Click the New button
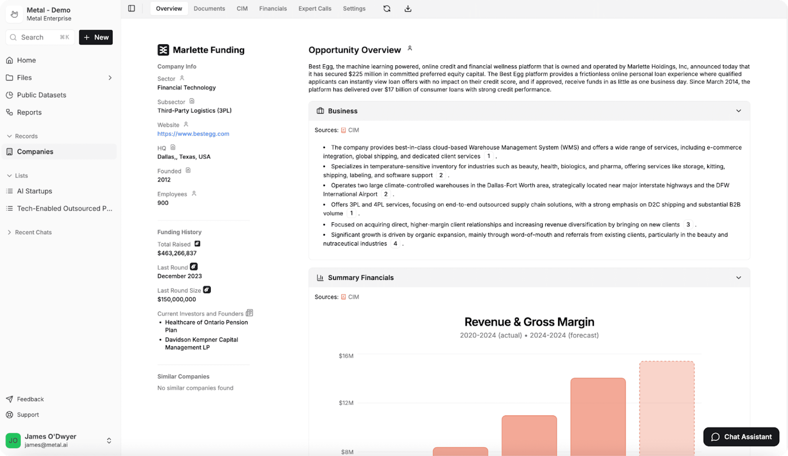This screenshot has height=456, width=788. pyautogui.click(x=96, y=38)
